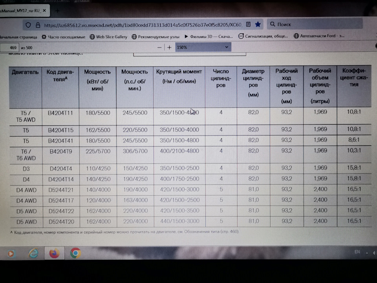Image resolution: width=377 pixels, height=283 pixels.
Task: Click the speaker volume tray icon
Action: pos(374,253)
